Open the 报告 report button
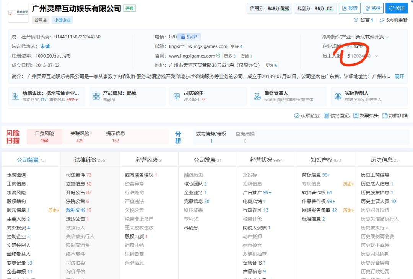413x279 pixels. (350, 8)
